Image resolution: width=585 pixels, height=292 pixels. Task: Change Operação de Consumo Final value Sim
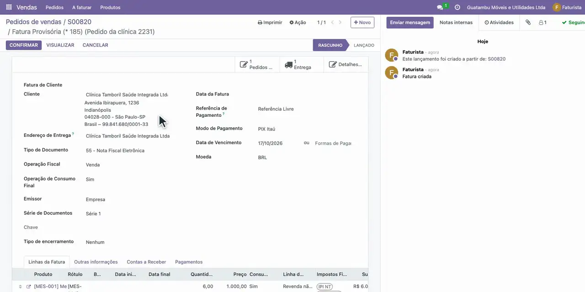coord(128,179)
